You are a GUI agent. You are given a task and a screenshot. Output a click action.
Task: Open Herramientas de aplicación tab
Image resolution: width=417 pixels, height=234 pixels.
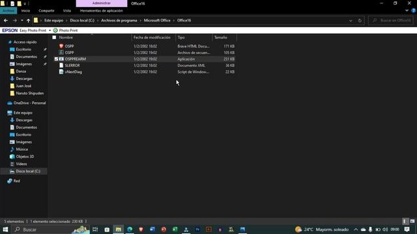point(102,10)
